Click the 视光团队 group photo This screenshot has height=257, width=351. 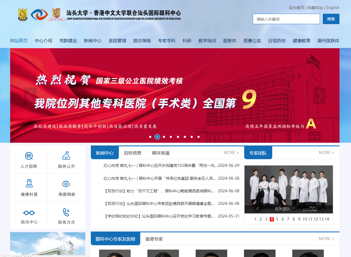click(289, 189)
